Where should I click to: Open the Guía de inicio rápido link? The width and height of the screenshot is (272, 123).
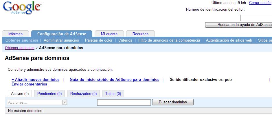coord(114,79)
